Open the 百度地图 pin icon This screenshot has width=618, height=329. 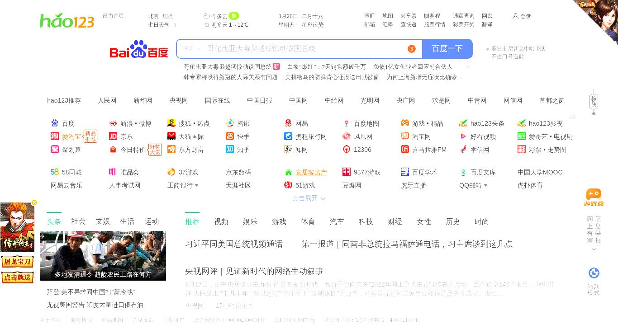tap(347, 123)
